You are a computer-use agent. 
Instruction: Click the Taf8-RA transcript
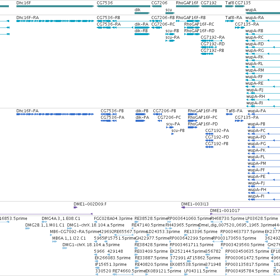[230, 21]
